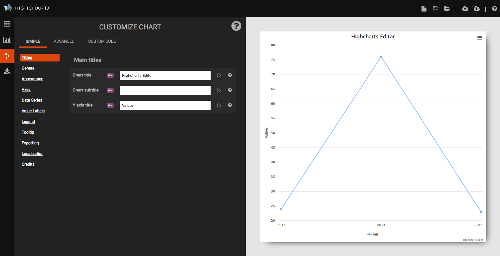This screenshot has width=500, height=256.
Task: Click the Values y-axis label
Action: 266,133
